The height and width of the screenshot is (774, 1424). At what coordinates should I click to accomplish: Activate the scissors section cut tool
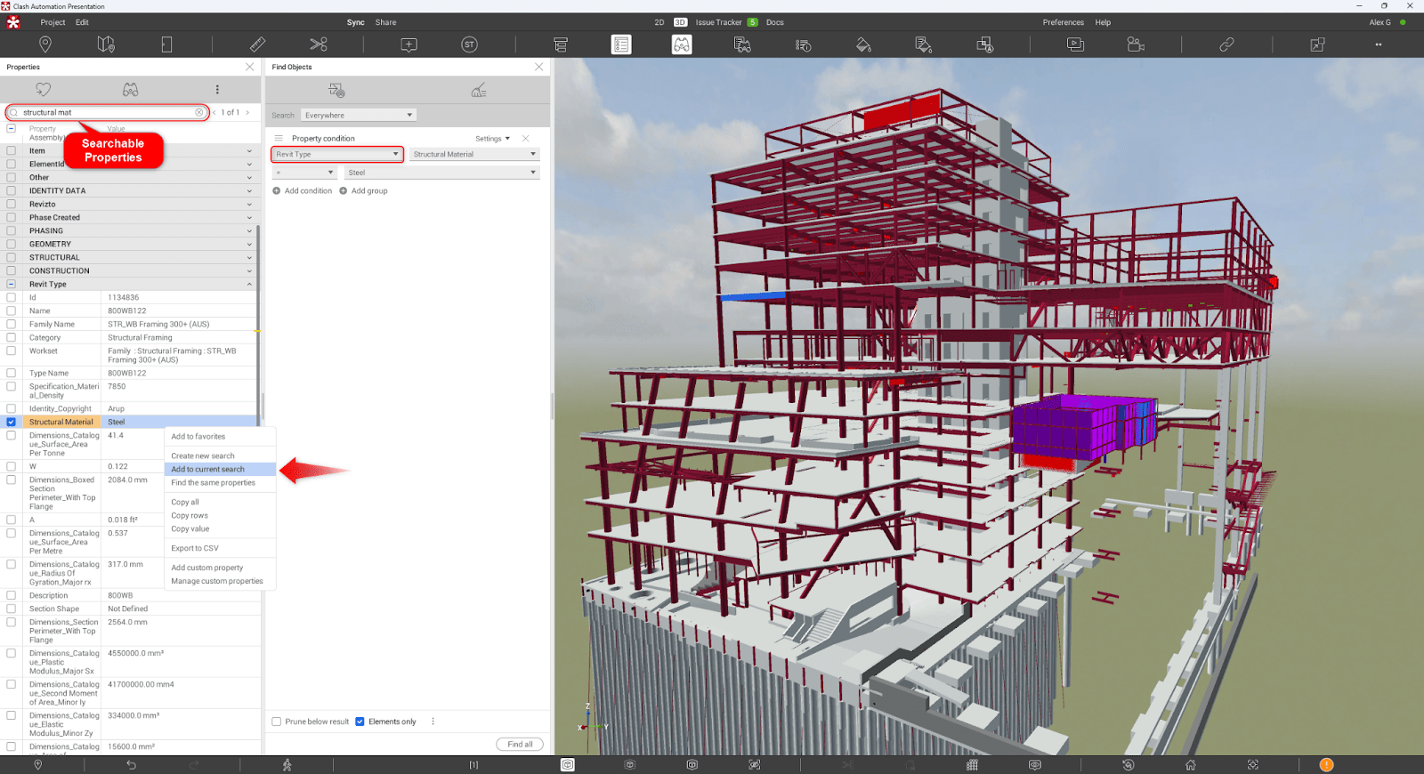pos(319,44)
